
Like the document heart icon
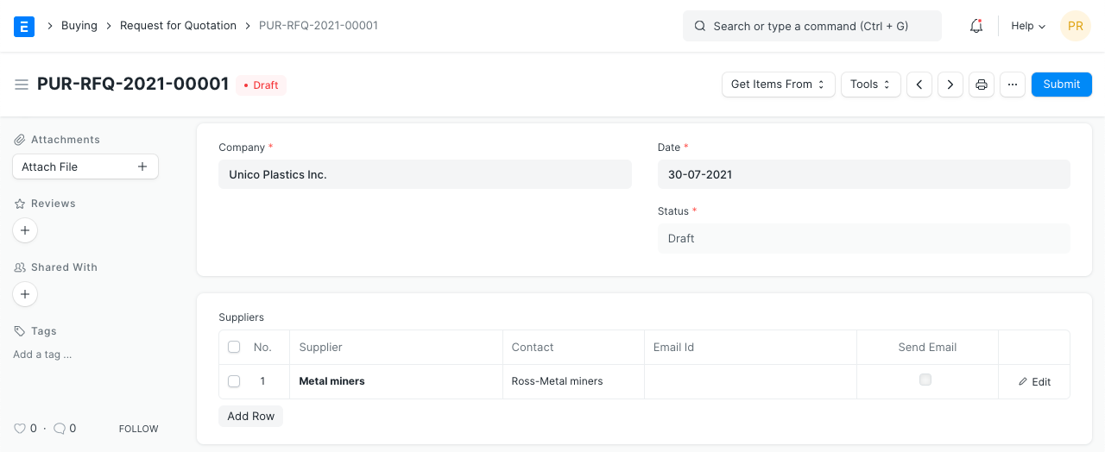click(x=20, y=429)
